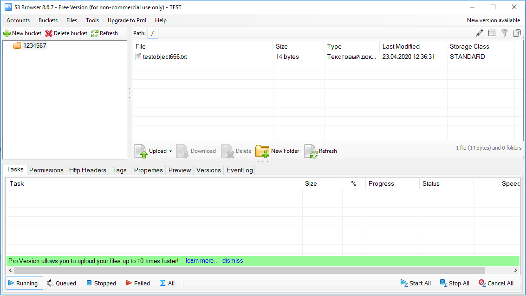Click the STANDARD storage class cell
Viewport: 526px width, 296px height.
click(x=468, y=57)
